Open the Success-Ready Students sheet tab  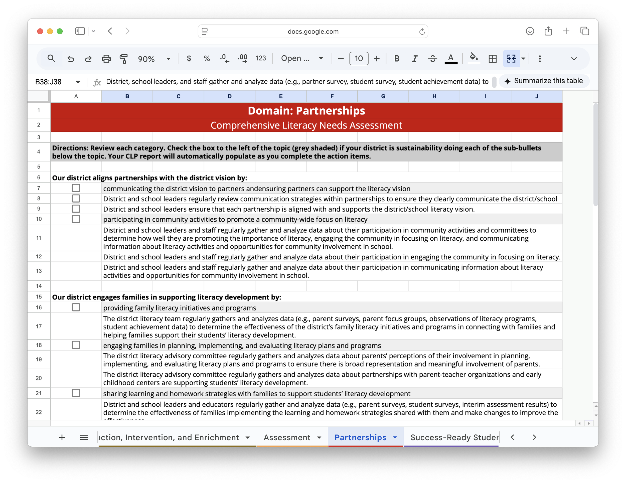click(454, 437)
